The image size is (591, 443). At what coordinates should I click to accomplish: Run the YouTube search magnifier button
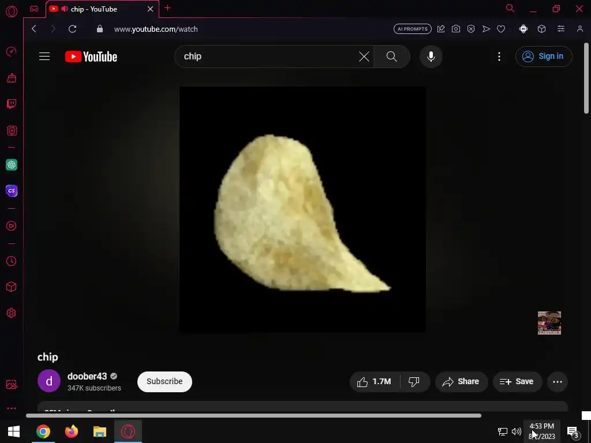pos(392,57)
